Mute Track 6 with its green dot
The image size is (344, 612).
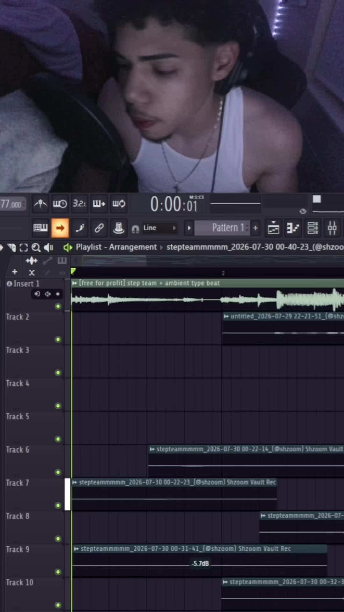(58, 472)
